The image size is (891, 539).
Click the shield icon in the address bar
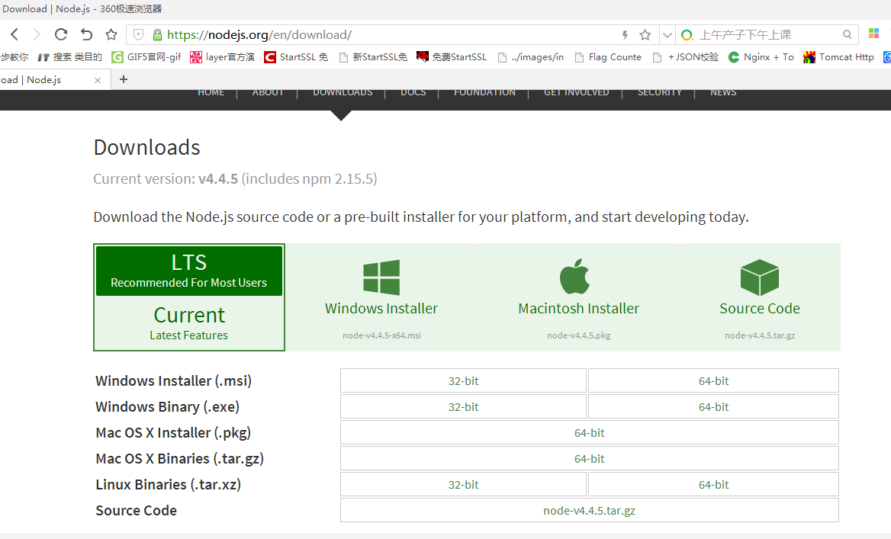click(x=138, y=34)
